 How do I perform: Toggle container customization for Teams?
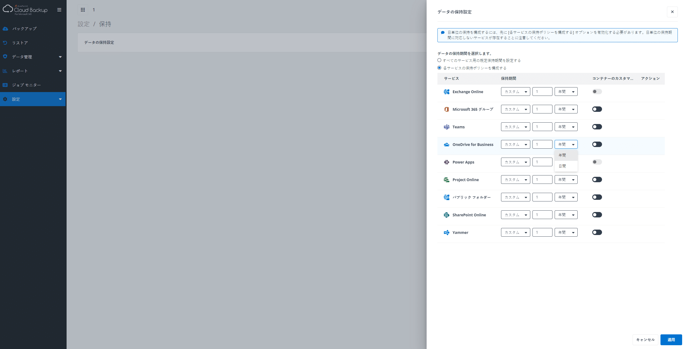pyautogui.click(x=597, y=127)
